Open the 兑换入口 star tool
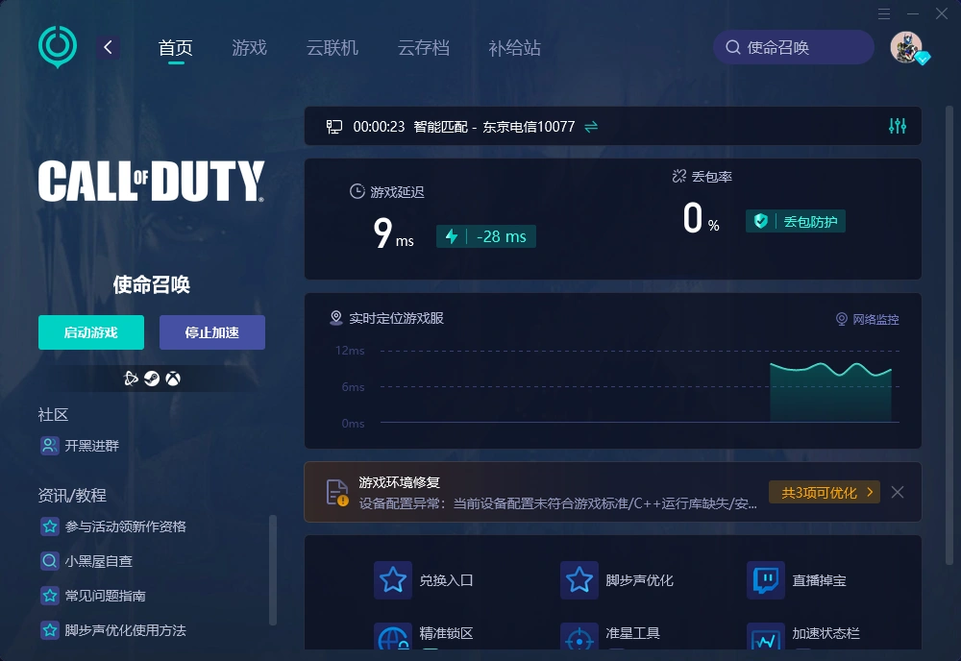Viewport: 961px width, 661px height. [393, 579]
